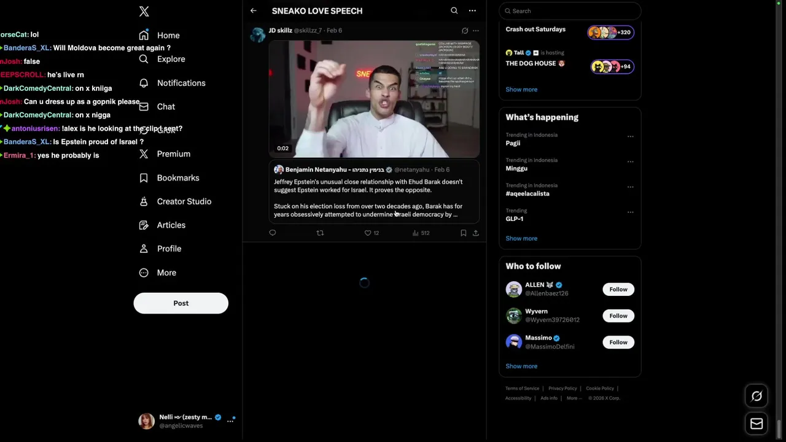Image resolution: width=786 pixels, height=442 pixels.
Task: Open Profile in the sidebar
Action: 160,249
